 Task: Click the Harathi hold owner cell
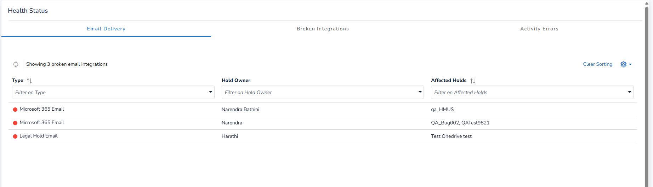tap(230, 136)
